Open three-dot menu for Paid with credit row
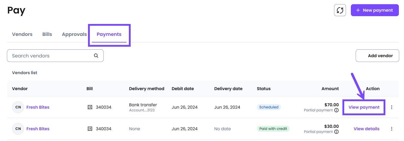This screenshot has width=404, height=141. [x=391, y=129]
